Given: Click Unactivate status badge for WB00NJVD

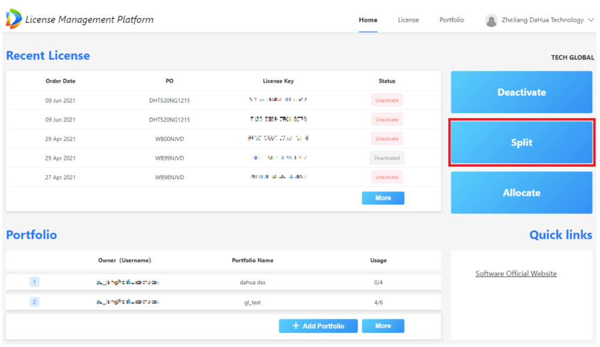Looking at the screenshot, I should click(x=386, y=138).
